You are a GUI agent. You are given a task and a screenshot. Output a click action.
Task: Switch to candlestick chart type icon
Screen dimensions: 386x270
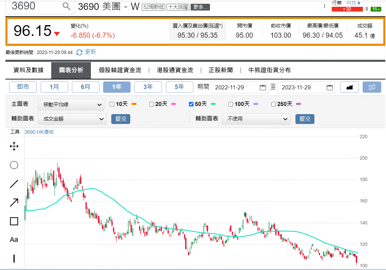pos(372,87)
